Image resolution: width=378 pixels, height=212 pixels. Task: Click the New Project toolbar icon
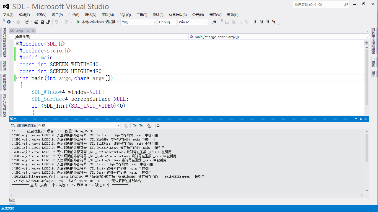click(27, 22)
